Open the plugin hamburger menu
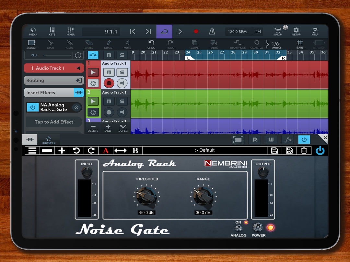 pyautogui.click(x=32, y=151)
